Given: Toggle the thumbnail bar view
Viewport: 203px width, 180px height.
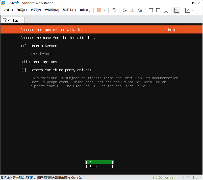Looking at the screenshot, I should (x=158, y=10).
